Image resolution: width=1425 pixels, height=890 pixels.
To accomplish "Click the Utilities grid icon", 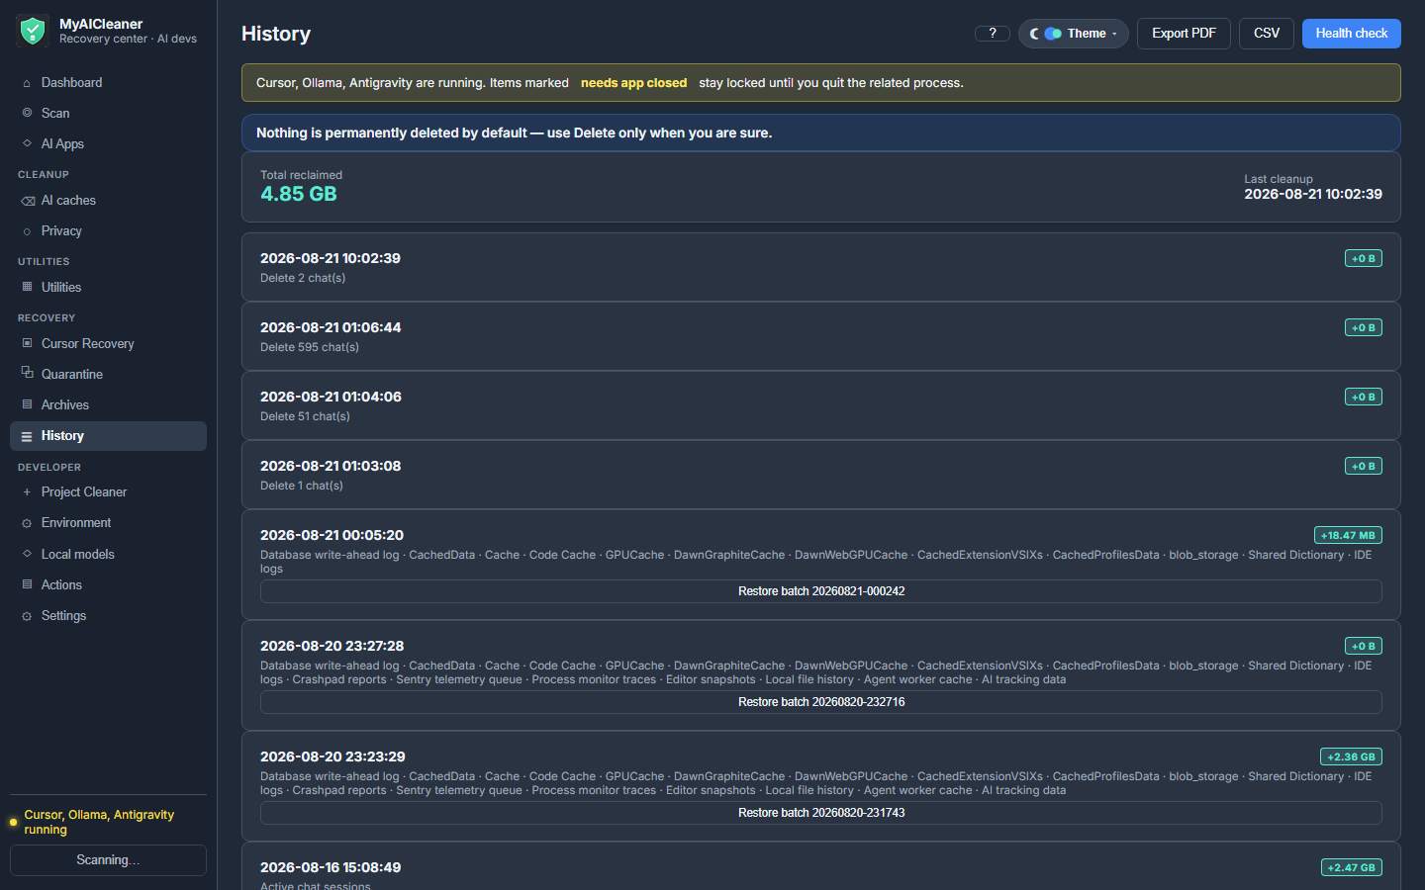I will click(x=27, y=287).
